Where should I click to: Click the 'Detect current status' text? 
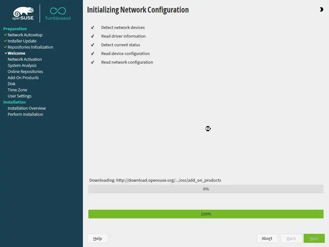(x=121, y=45)
